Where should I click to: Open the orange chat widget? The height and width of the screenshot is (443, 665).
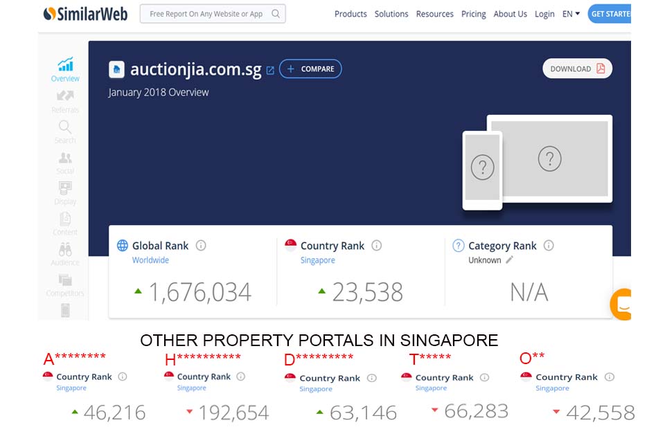621,304
